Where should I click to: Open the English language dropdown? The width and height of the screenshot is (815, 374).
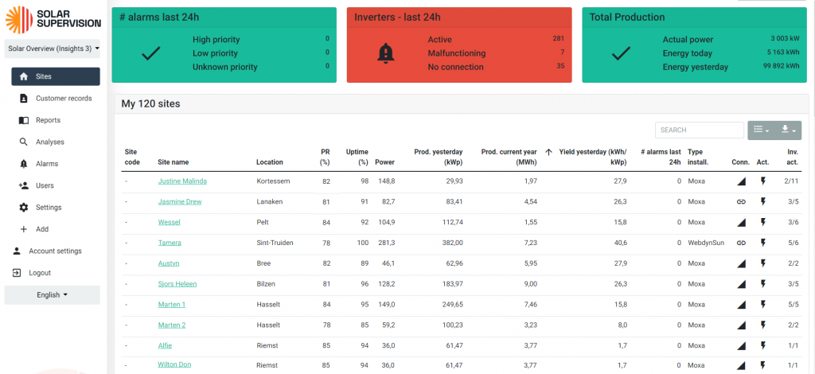pos(52,294)
